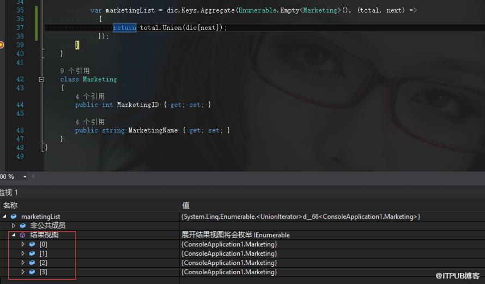
Task: Expand the 非公共成员 node
Action: 14,226
